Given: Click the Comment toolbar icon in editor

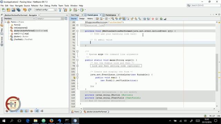Looking at the screenshot, I should (161, 19).
